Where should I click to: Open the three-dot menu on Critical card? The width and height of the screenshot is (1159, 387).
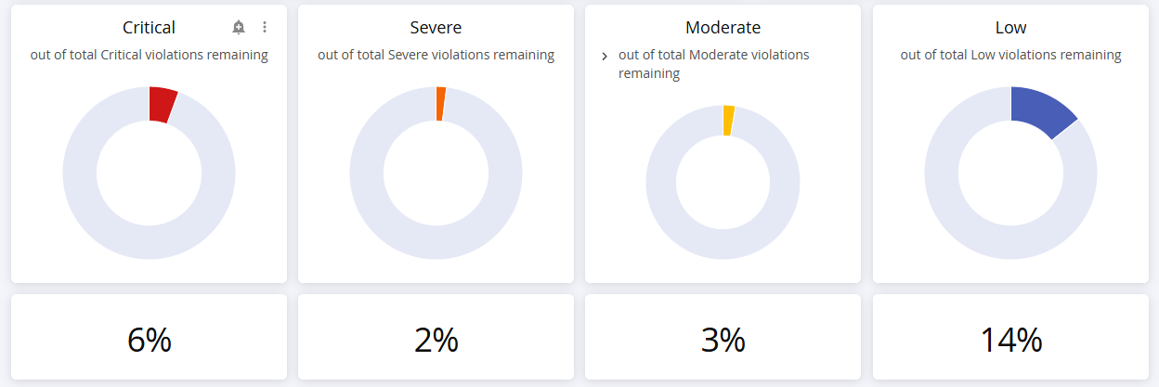click(265, 28)
